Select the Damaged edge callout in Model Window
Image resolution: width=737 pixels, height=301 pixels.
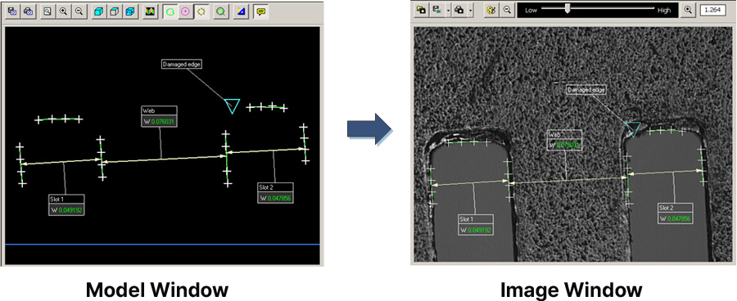pyautogui.click(x=182, y=65)
